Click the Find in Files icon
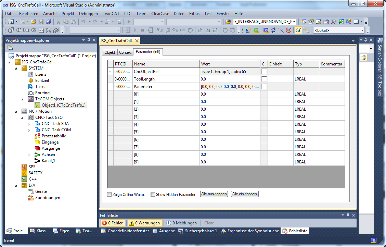The image size is (386, 247). [x=228, y=22]
